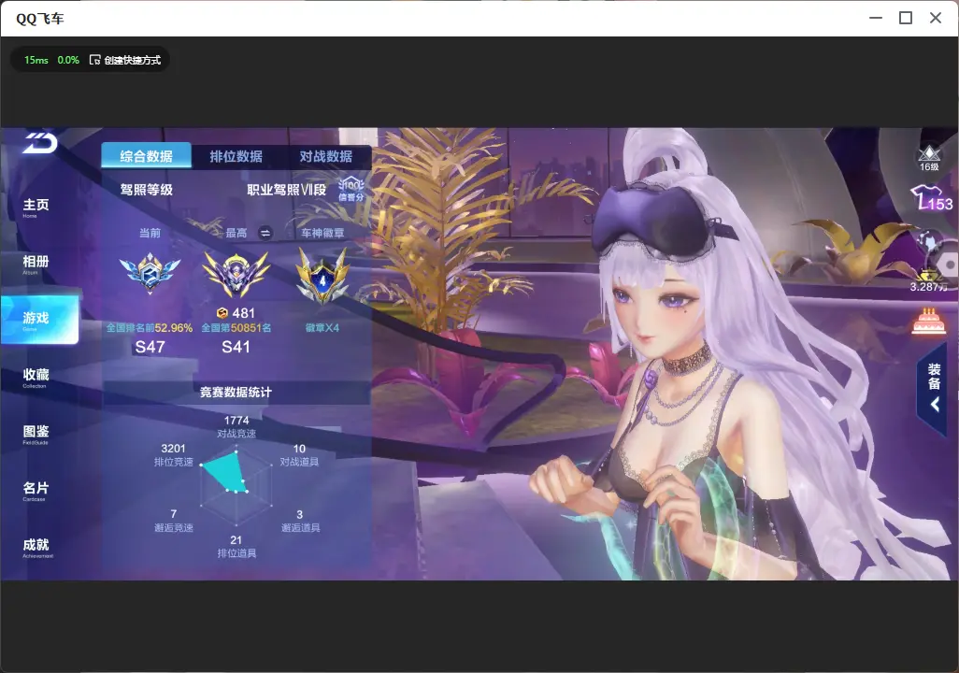Click the 21 排位道具 stat

point(236,547)
